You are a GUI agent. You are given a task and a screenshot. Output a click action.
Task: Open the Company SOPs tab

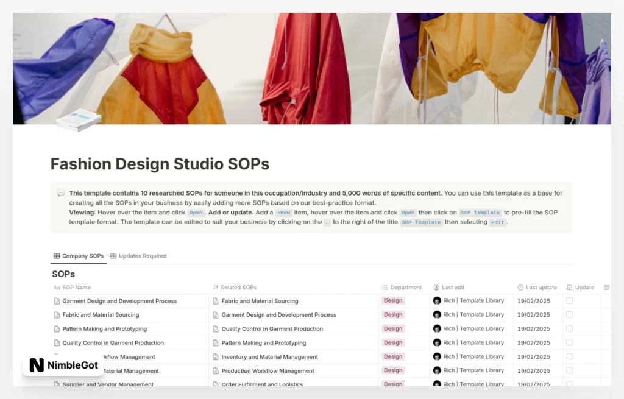[79, 256]
